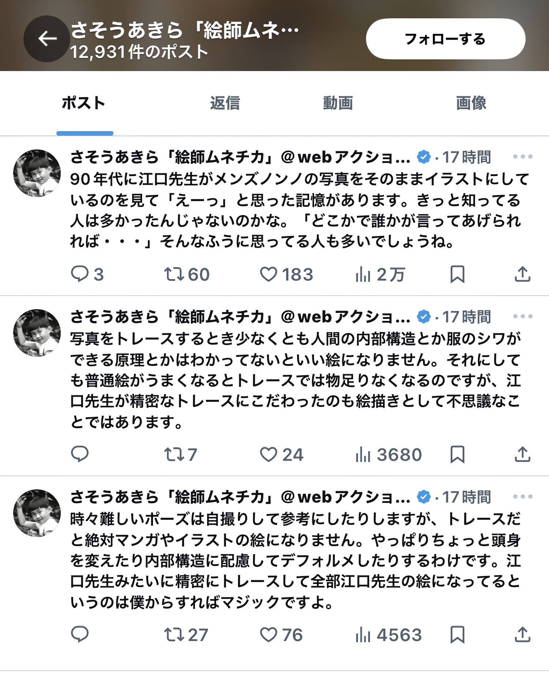549x674 pixels.
Task: Share the first post via upload icon
Action: [x=522, y=274]
